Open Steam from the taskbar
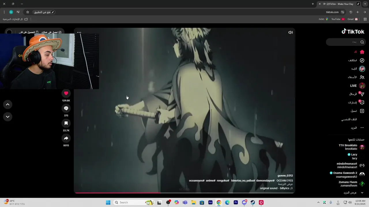Viewport: 369px width, 207px height. coord(253,202)
